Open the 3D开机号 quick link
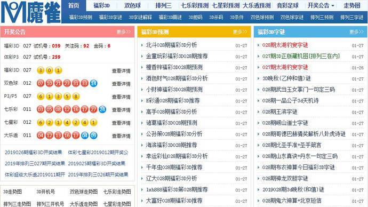 (45, 192)
